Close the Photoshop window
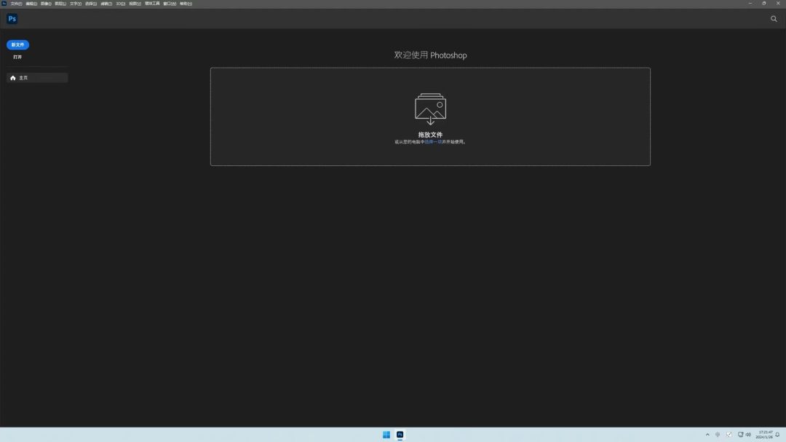786x442 pixels. (778, 4)
